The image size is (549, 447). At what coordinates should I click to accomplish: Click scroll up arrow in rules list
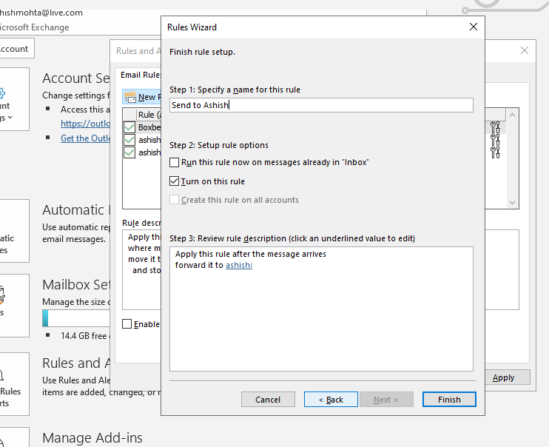click(x=512, y=115)
